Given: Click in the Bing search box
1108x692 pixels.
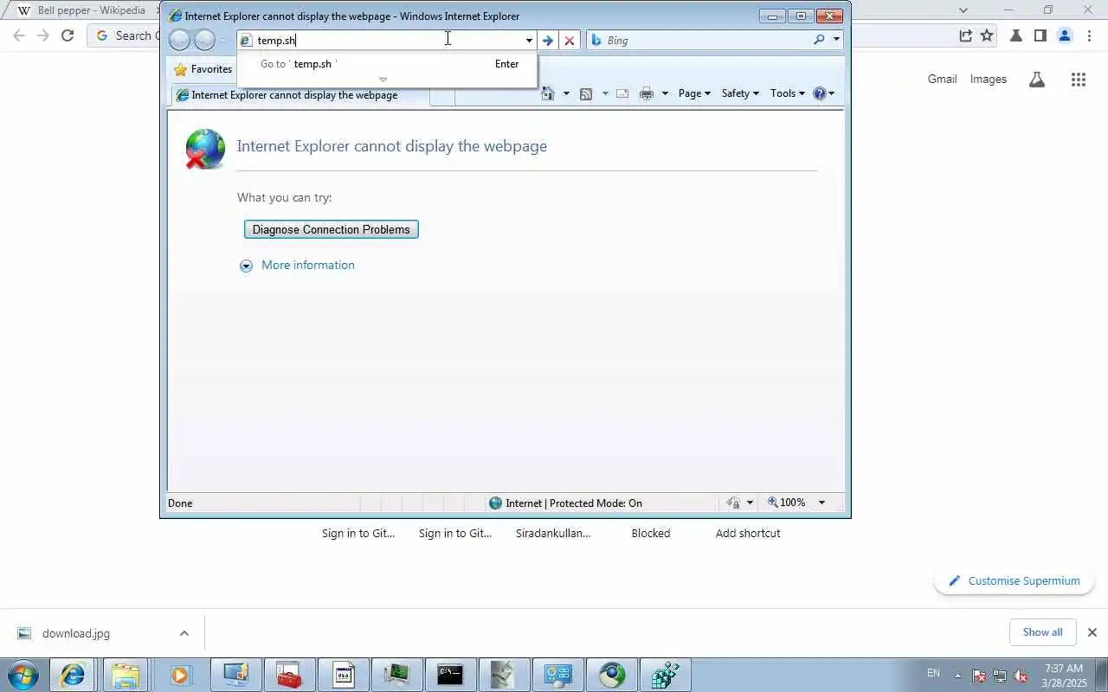Looking at the screenshot, I should [x=707, y=40].
